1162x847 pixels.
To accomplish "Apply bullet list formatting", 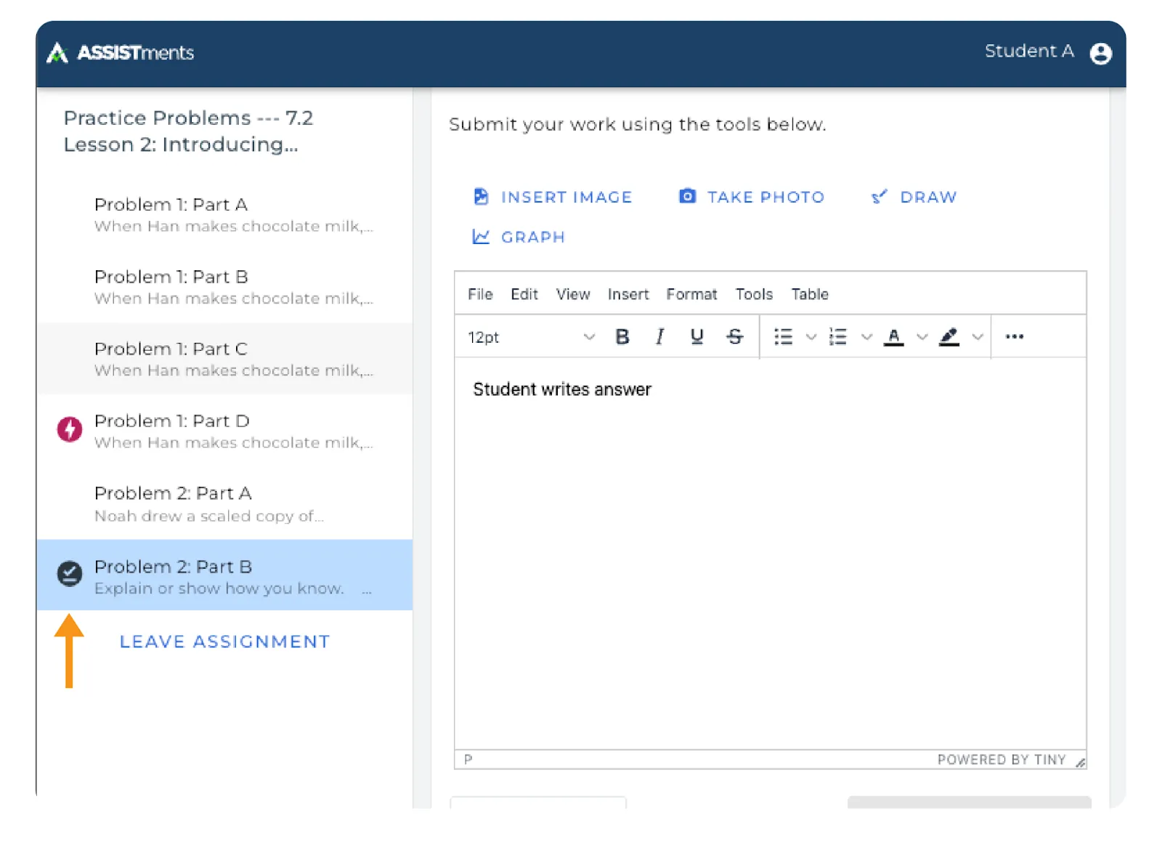I will (x=783, y=337).
